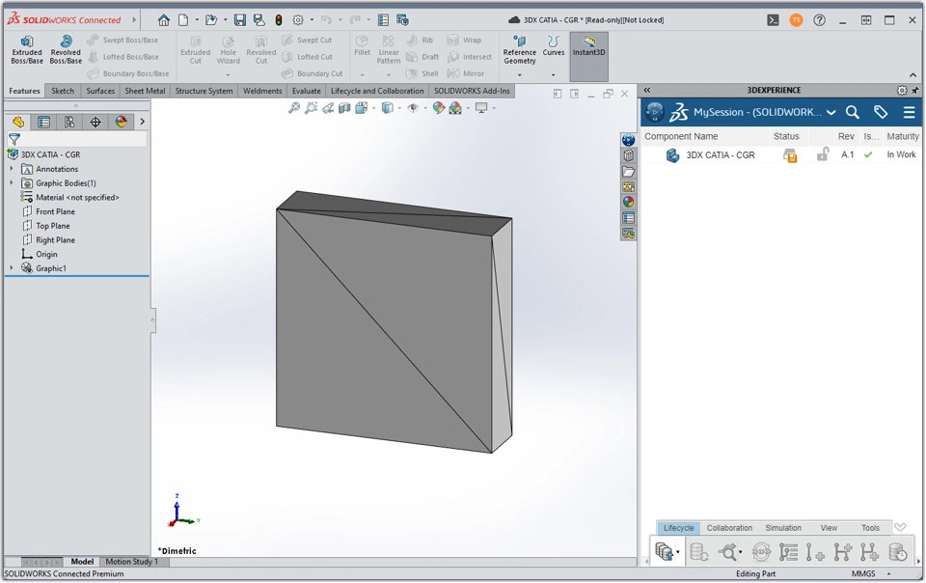Click the Save with Options lifecycle icon

pos(664,552)
